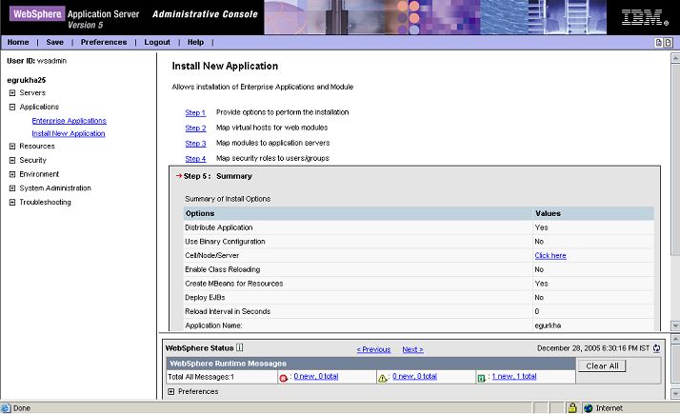
Task: Expand the System Administration tree node
Action: pyautogui.click(x=12, y=188)
